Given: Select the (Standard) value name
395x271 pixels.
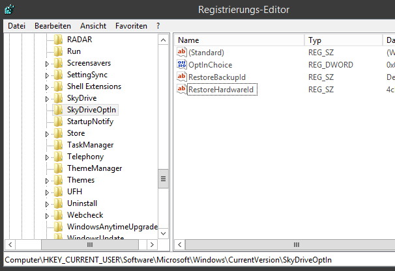Looking at the screenshot, I should click(x=207, y=53).
